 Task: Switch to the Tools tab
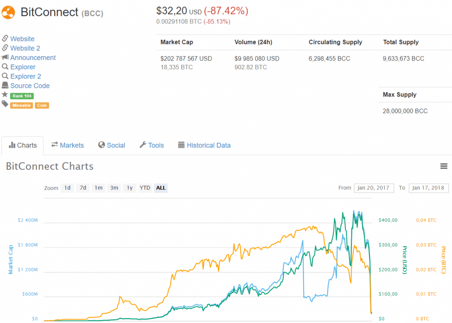coord(152,145)
